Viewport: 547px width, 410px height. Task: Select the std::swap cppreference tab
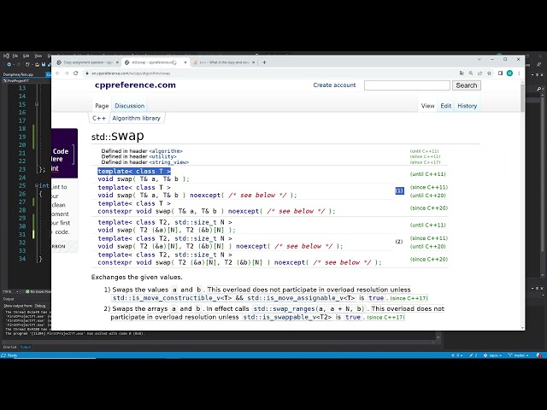[x=154, y=62]
